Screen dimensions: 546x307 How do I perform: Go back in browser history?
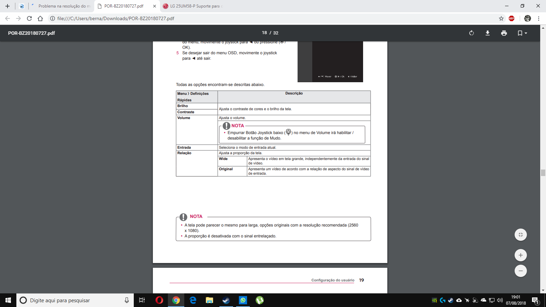(x=8, y=18)
